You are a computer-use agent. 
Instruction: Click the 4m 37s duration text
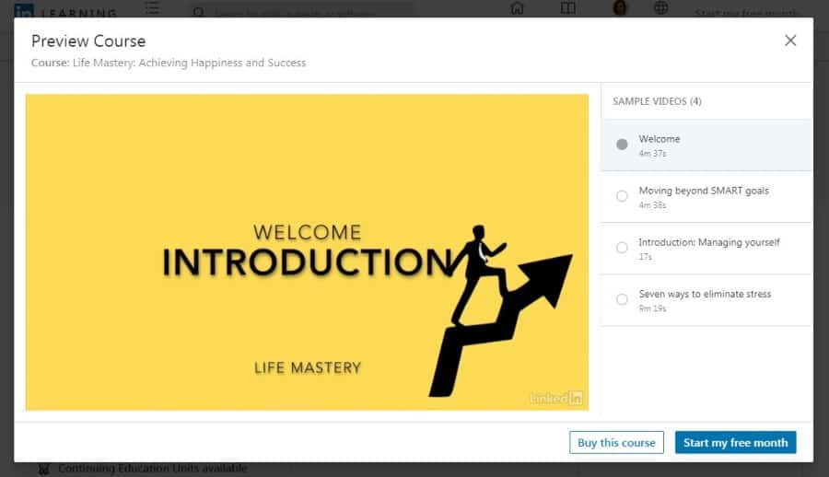[652, 154]
